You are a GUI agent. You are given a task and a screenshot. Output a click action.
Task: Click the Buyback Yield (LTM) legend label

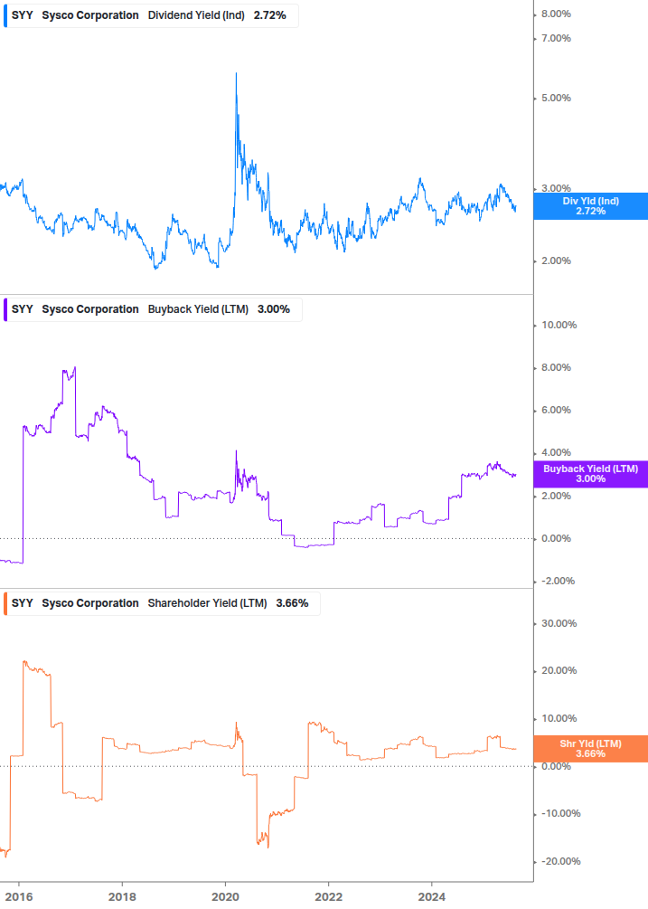pos(198,309)
